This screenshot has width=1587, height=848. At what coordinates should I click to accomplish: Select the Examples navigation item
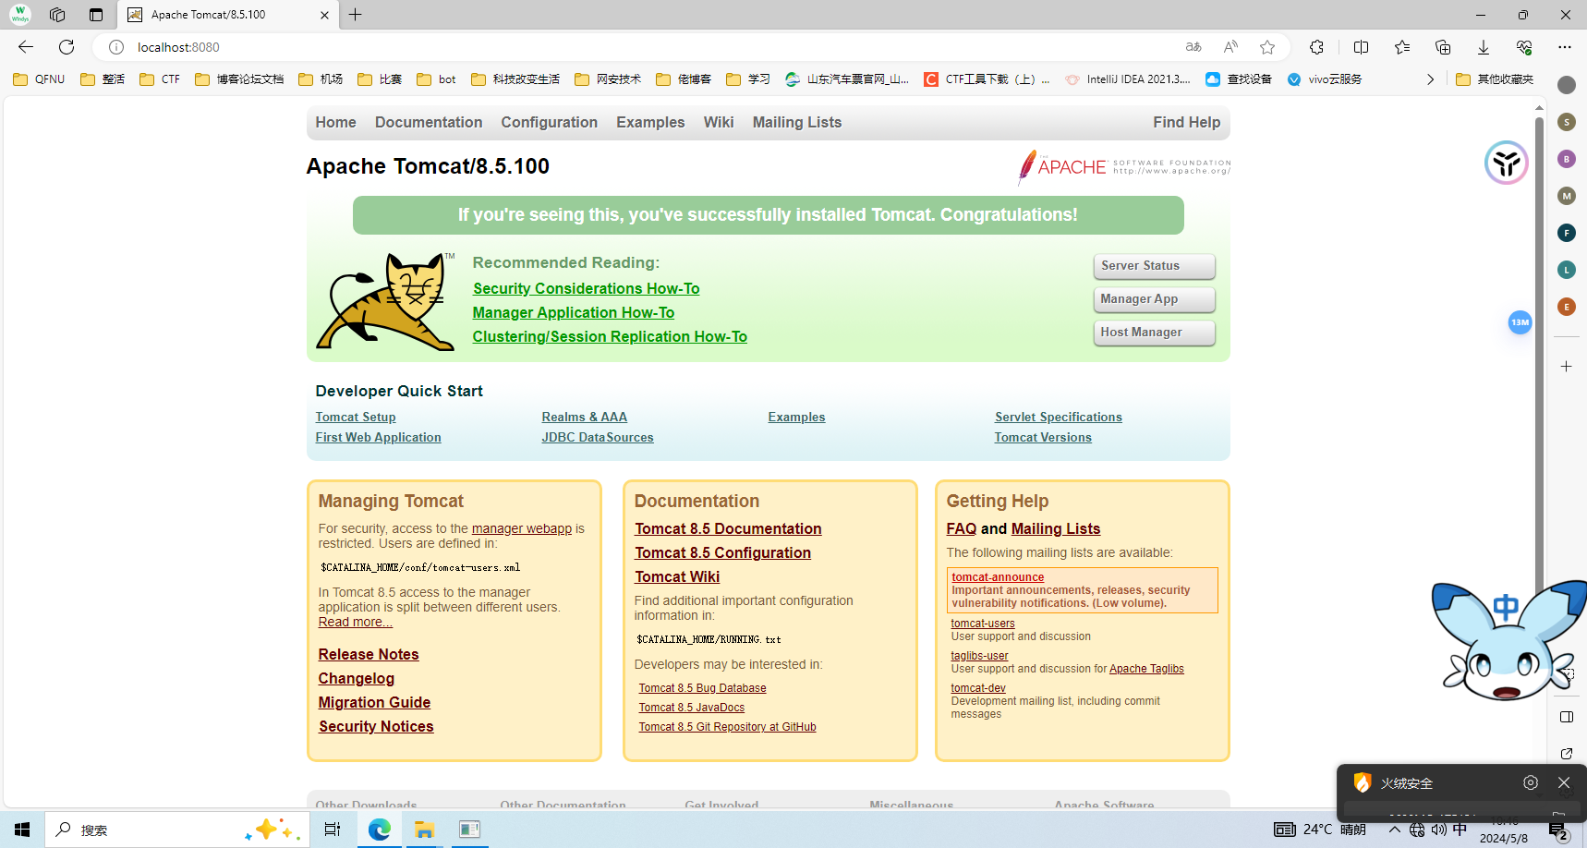650,122
